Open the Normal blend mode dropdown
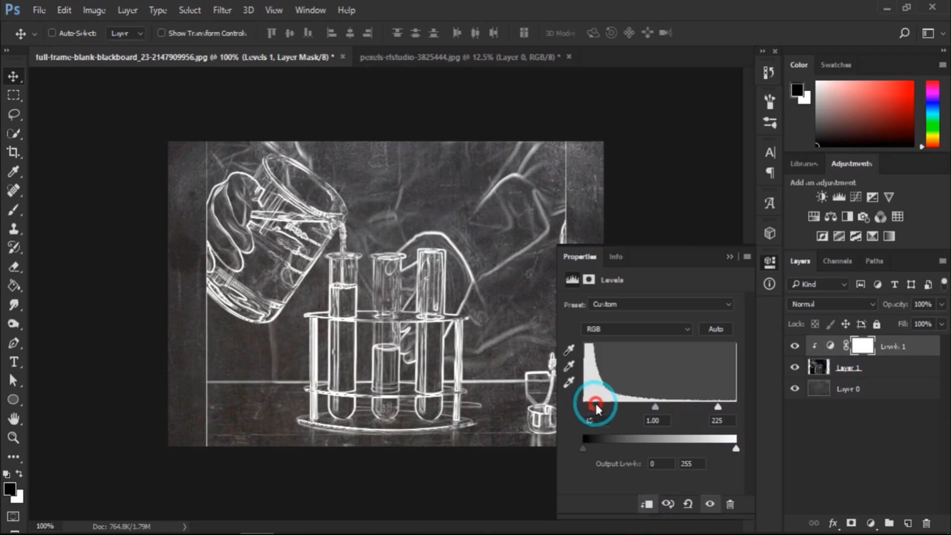Screen dimensions: 951x535 coord(831,304)
